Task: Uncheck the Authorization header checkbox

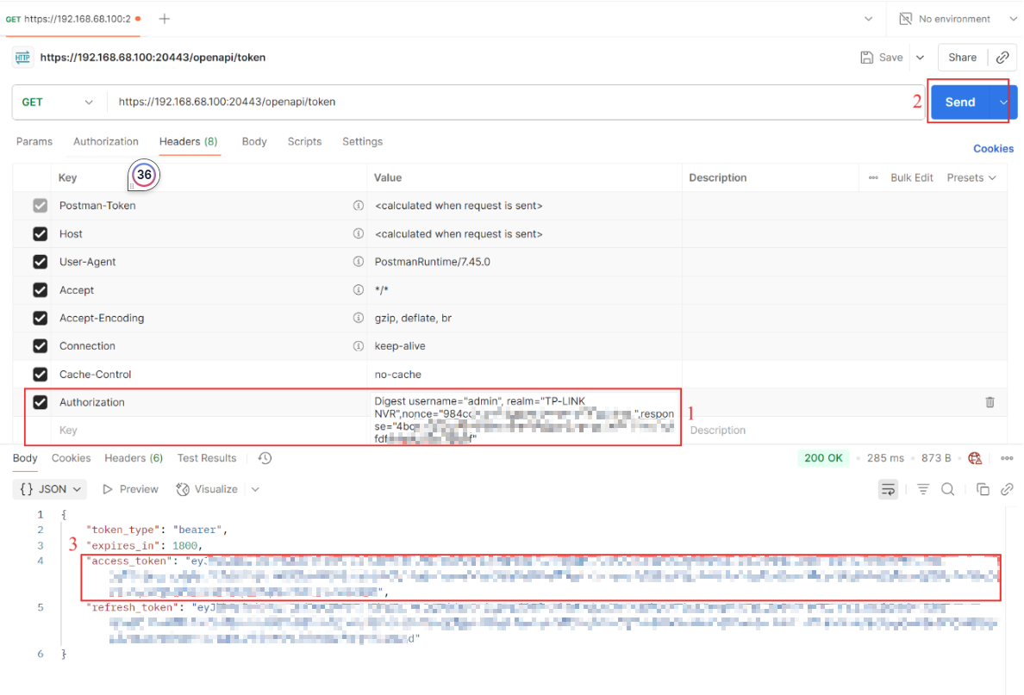Action: (40, 402)
